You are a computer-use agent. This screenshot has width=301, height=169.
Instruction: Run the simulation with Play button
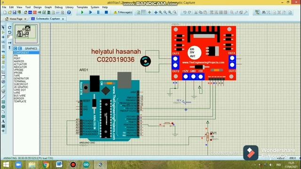point(82,13)
